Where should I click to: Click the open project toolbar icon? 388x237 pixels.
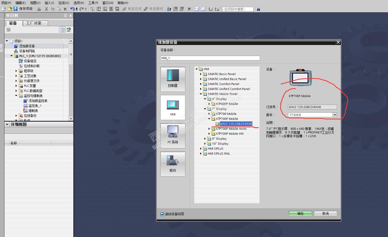[10, 9]
